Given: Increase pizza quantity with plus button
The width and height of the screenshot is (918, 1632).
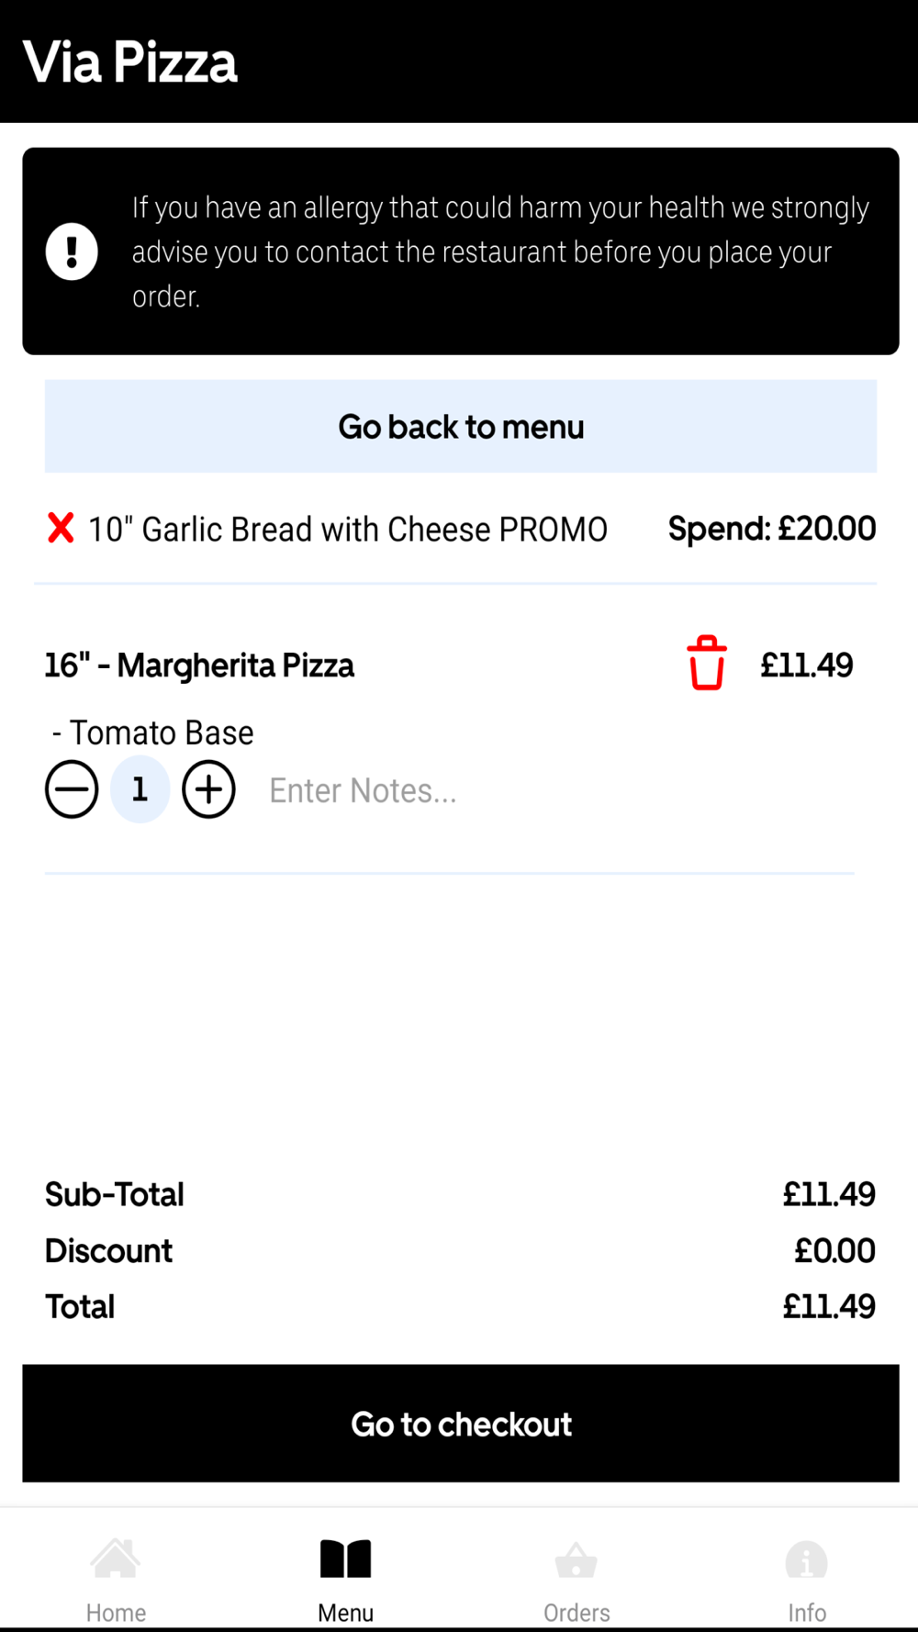Looking at the screenshot, I should tap(208, 789).
